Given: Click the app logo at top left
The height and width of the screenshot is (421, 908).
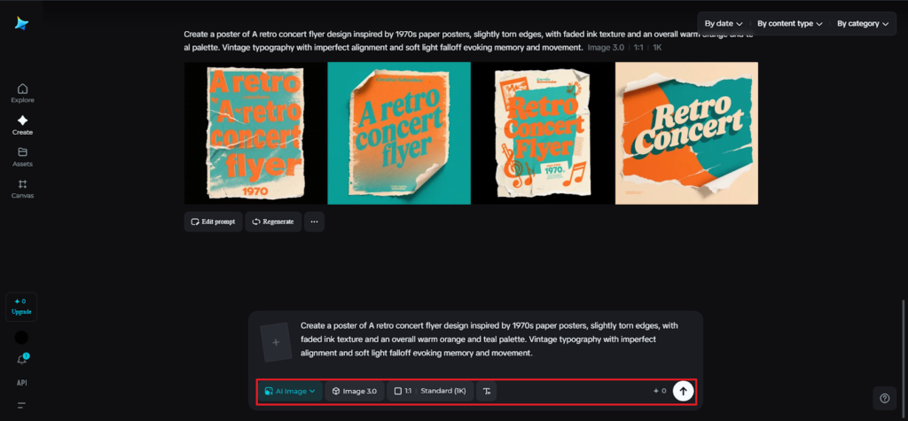Looking at the screenshot, I should coord(21,24).
